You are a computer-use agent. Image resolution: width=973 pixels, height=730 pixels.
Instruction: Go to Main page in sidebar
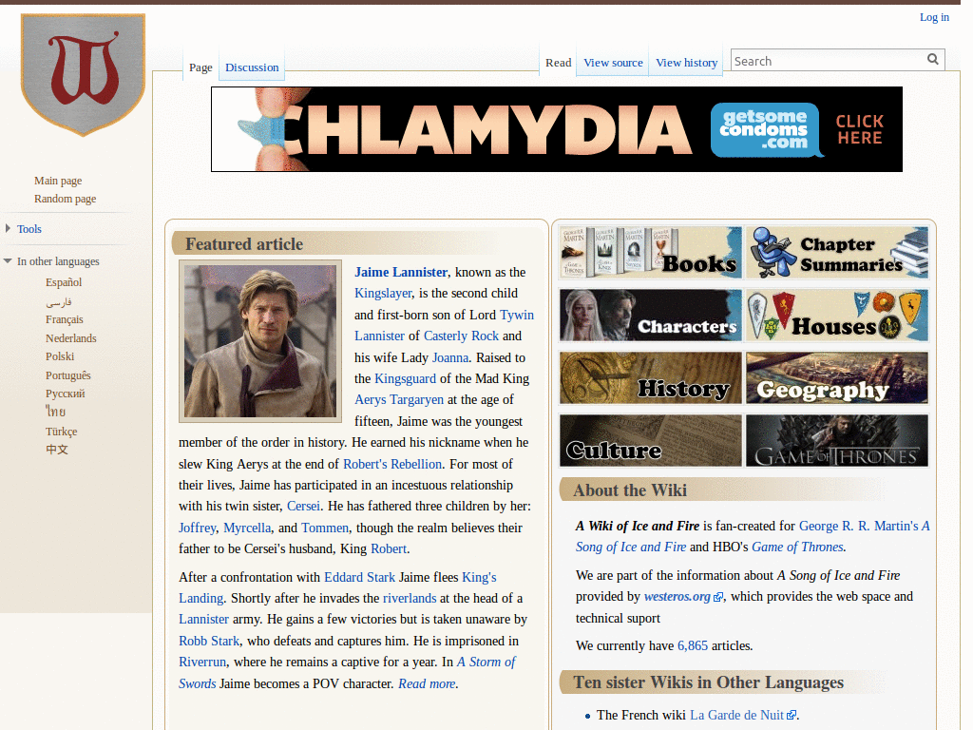click(x=58, y=181)
